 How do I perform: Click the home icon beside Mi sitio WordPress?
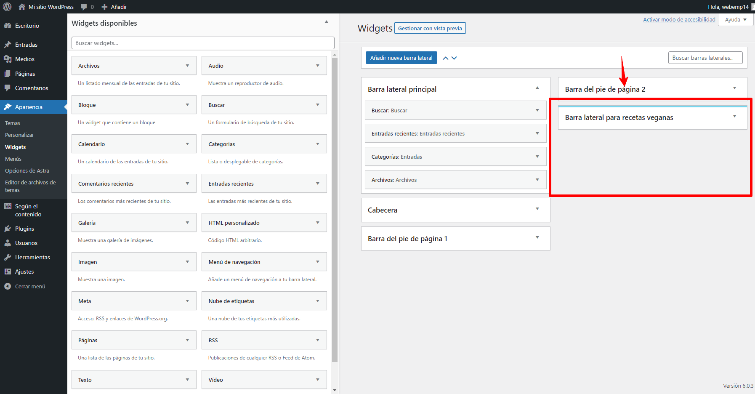click(x=22, y=7)
